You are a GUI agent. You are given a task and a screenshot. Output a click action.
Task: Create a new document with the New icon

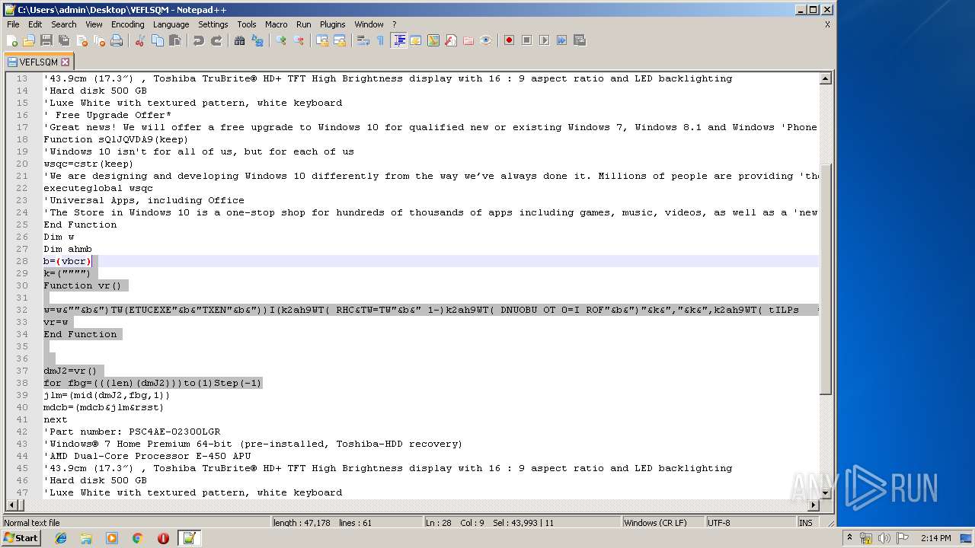[x=12, y=40]
